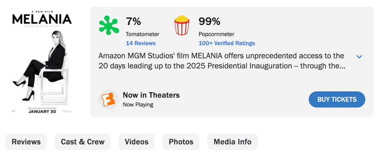Image resolution: width=384 pixels, height=157 pixels.
Task: Select the Videos section tab
Action: click(136, 142)
